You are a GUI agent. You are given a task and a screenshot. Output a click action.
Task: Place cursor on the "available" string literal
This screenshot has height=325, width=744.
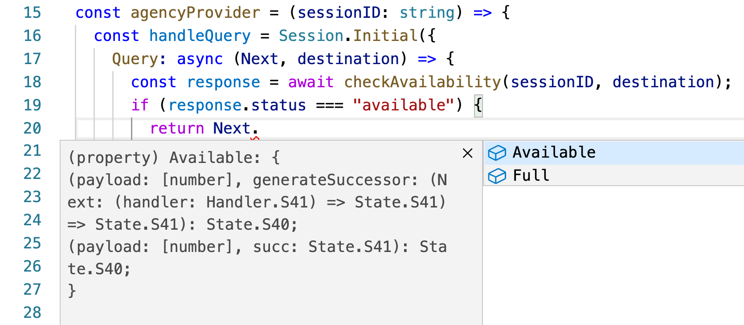403,105
